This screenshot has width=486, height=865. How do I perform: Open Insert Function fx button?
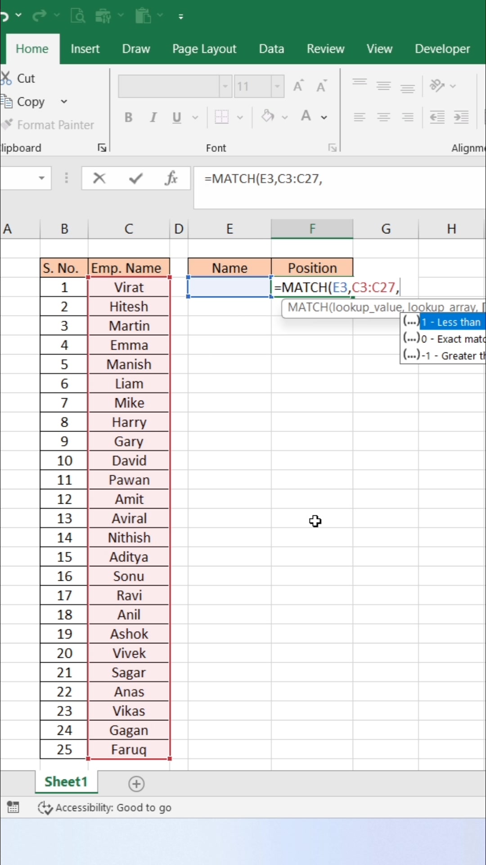(171, 178)
